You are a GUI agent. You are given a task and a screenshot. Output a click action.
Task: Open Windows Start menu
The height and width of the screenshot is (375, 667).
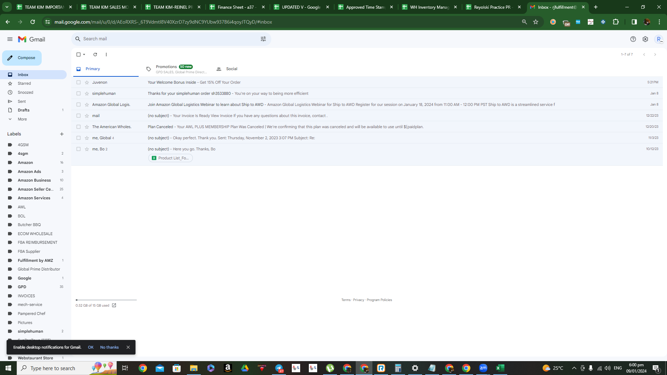tap(8, 368)
